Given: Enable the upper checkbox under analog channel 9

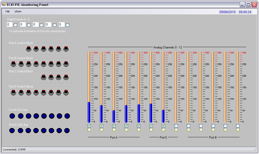Looking at the screenshot, I should (201, 126).
